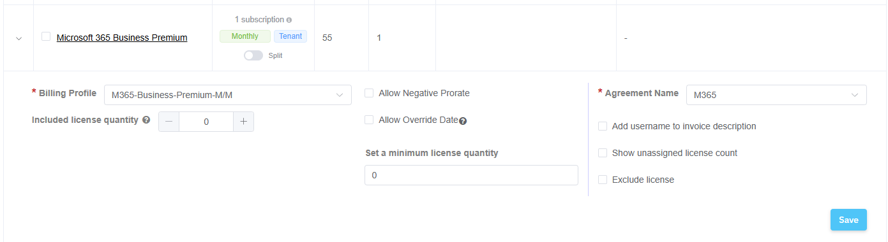Click the Allow Override Date help icon

tap(463, 121)
